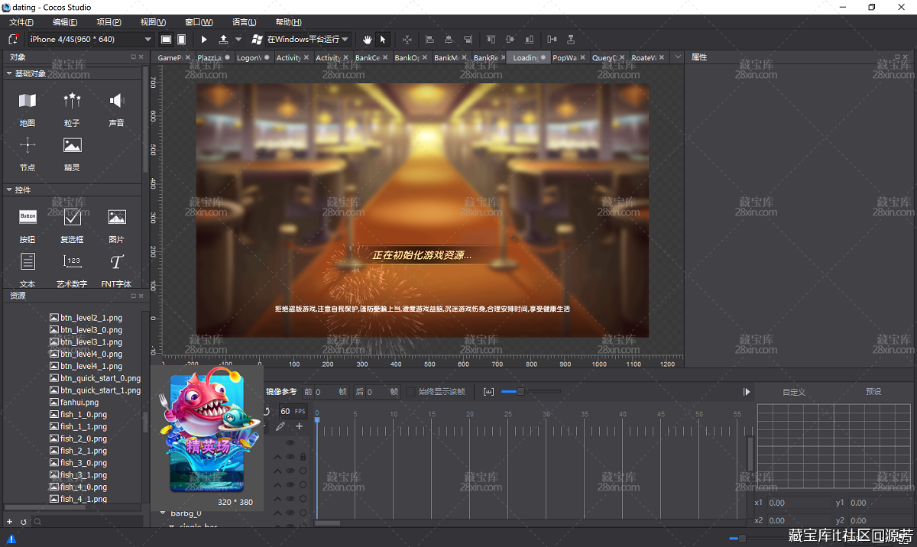The image size is (917, 547).
Task: Click the anchor move tool icon
Action: [x=407, y=39]
